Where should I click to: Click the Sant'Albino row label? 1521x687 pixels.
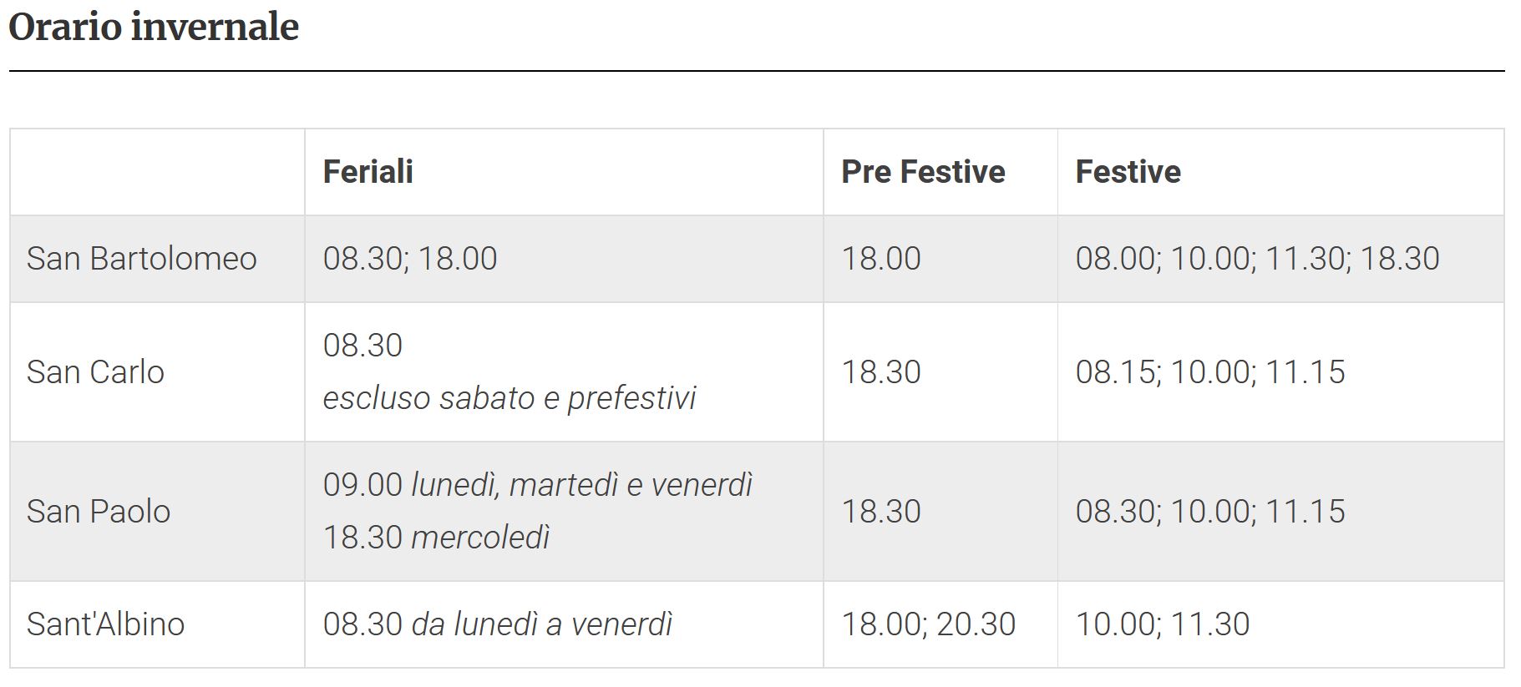pos(105,624)
